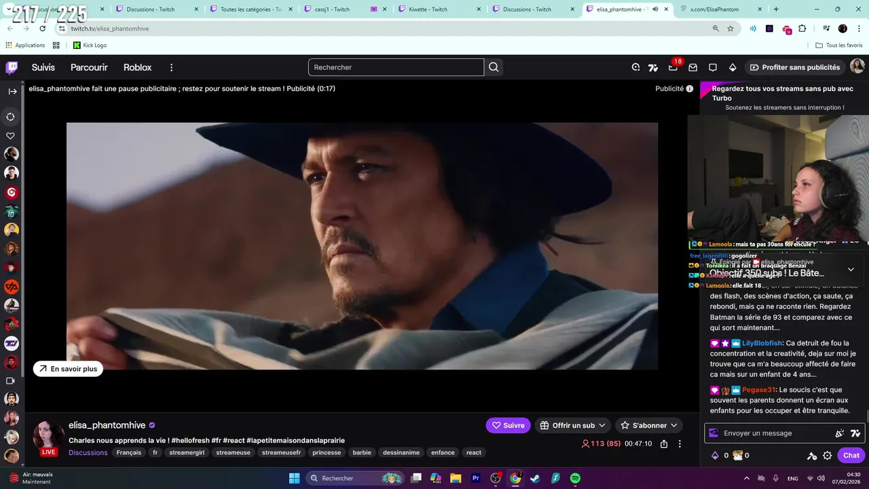Screen dimensions: 869x489
Task: Open the user avatar menu in the top right
Action: [857, 67]
